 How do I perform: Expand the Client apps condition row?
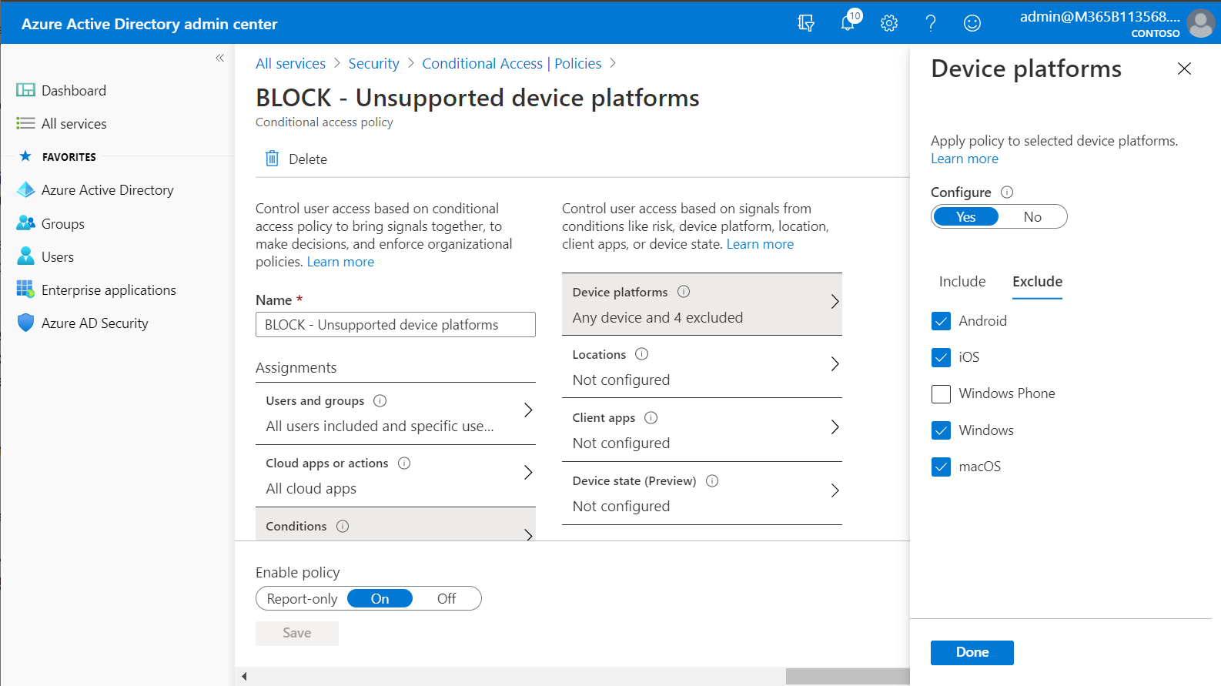(x=702, y=430)
